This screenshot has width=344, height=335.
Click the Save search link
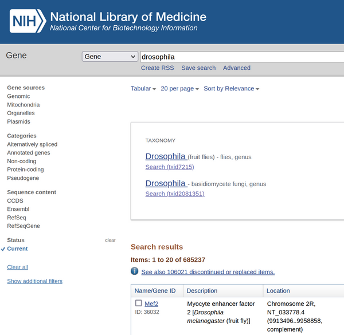pyautogui.click(x=198, y=68)
